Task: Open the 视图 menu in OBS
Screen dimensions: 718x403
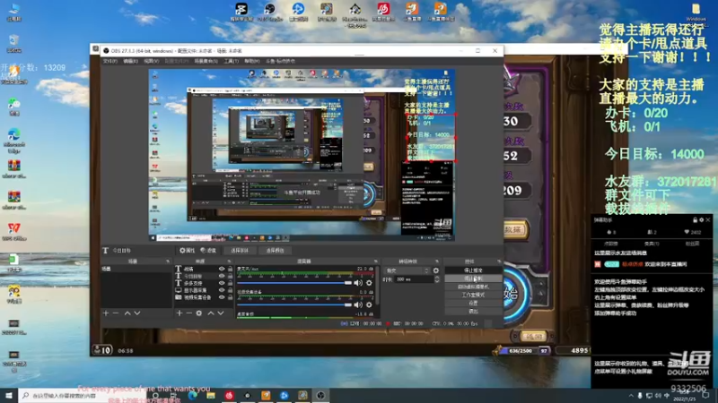Action: coord(151,61)
